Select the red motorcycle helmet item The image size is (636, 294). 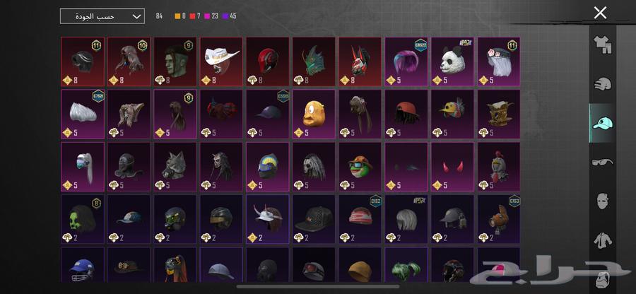(x=267, y=61)
